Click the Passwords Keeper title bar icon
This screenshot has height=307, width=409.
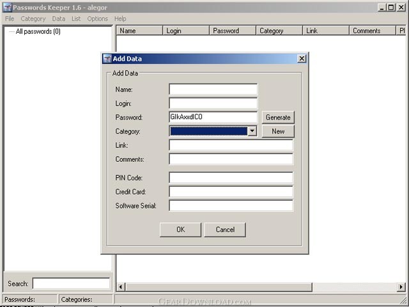click(x=8, y=7)
